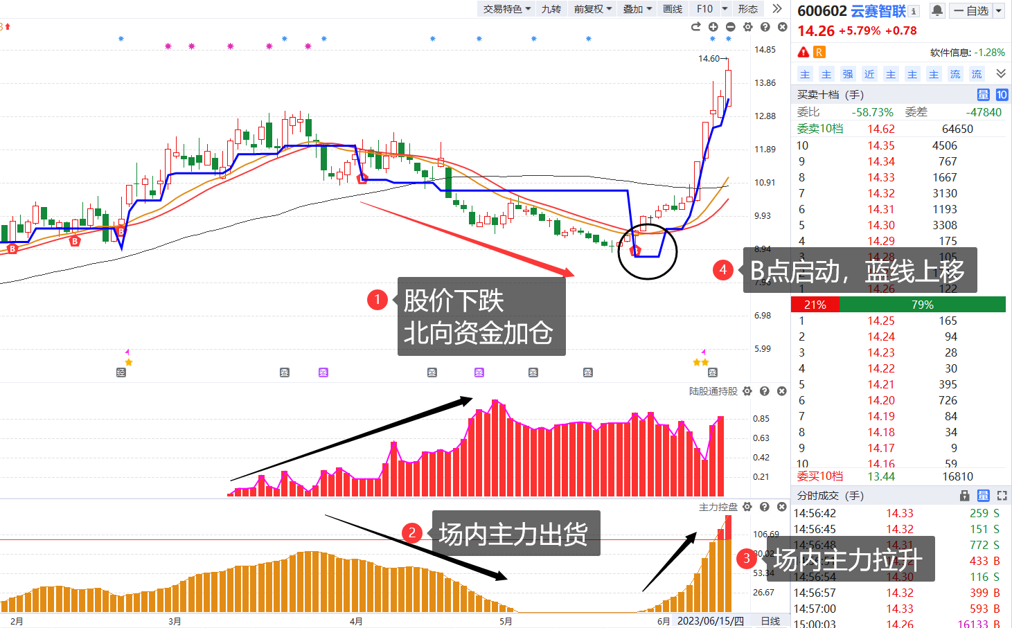Click the 主力控盘 indicator label
The height and width of the screenshot is (628, 1012).
click(718, 507)
